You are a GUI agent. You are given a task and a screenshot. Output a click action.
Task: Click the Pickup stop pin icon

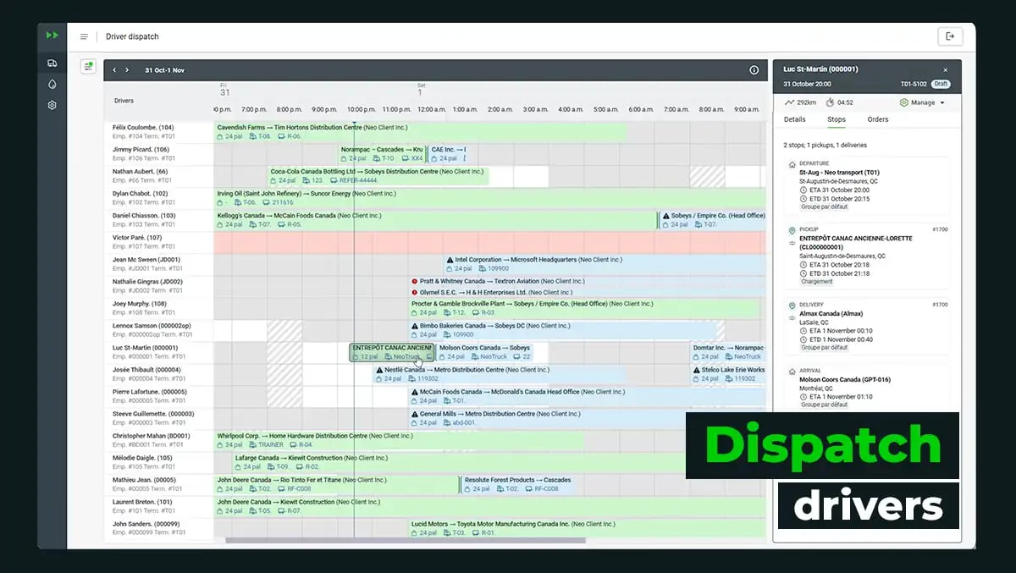click(792, 230)
